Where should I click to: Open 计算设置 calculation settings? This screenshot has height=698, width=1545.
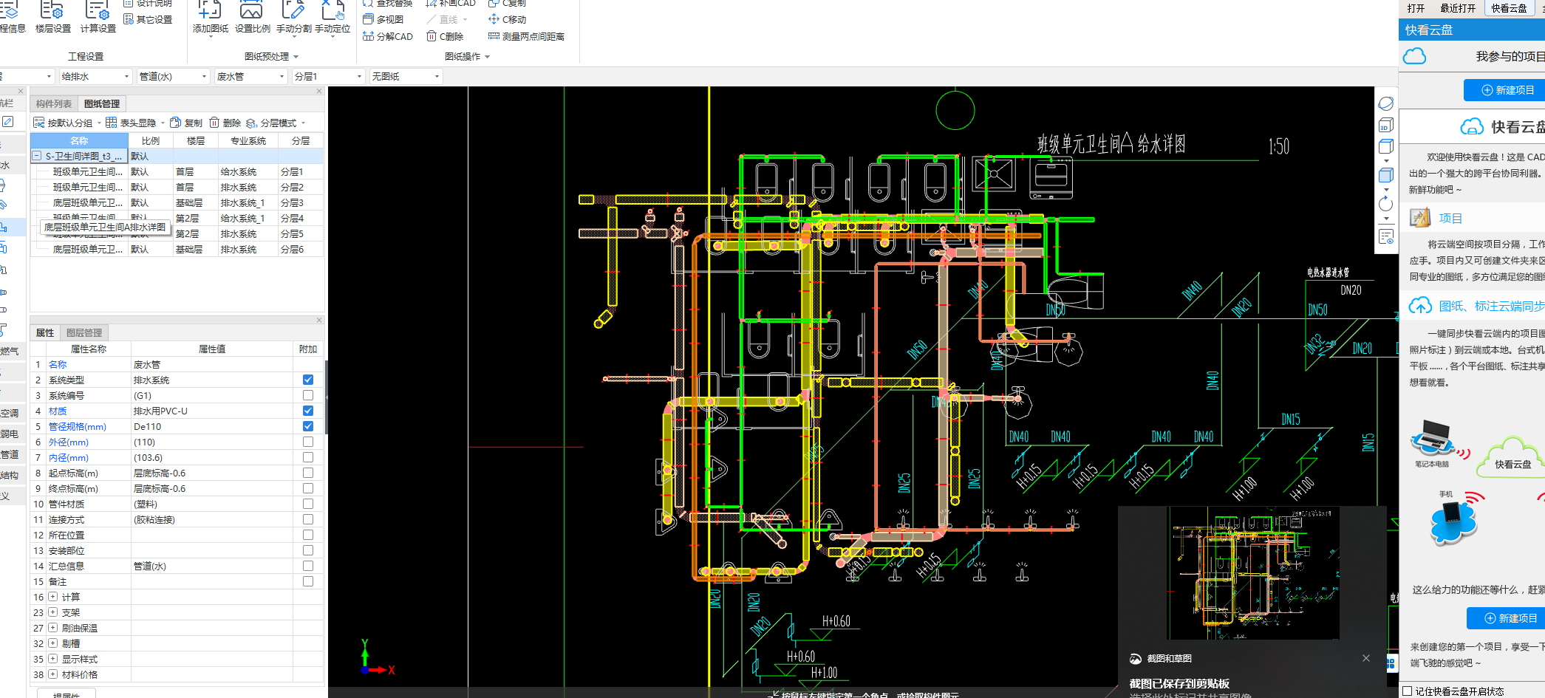pyautogui.click(x=98, y=18)
